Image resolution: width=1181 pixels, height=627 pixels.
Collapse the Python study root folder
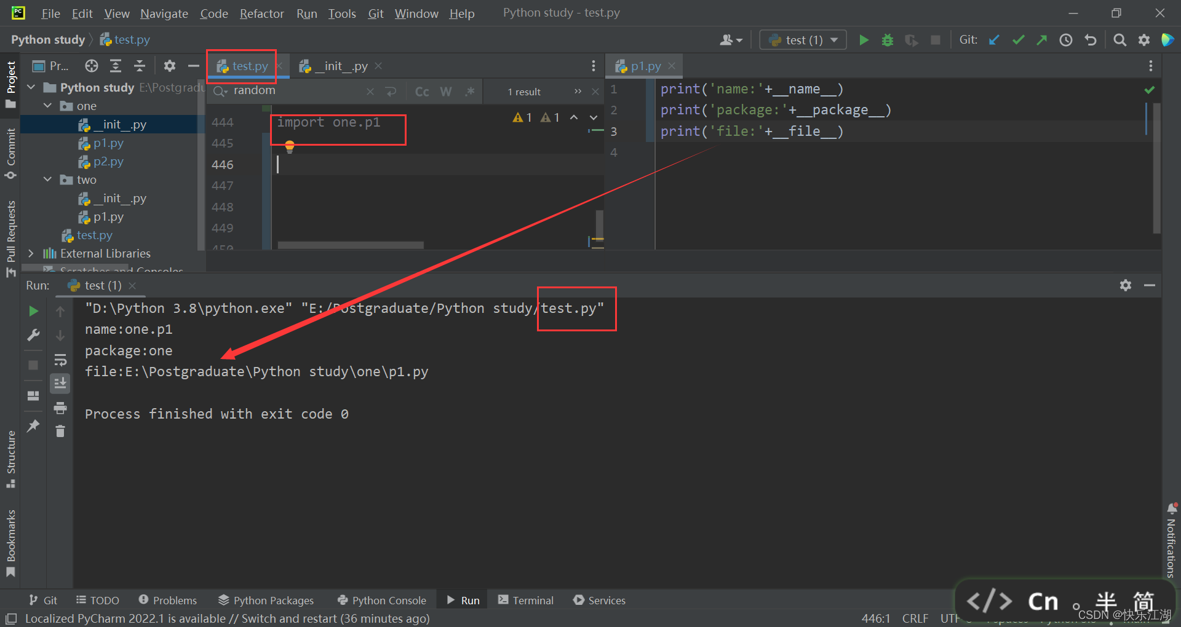pos(31,87)
